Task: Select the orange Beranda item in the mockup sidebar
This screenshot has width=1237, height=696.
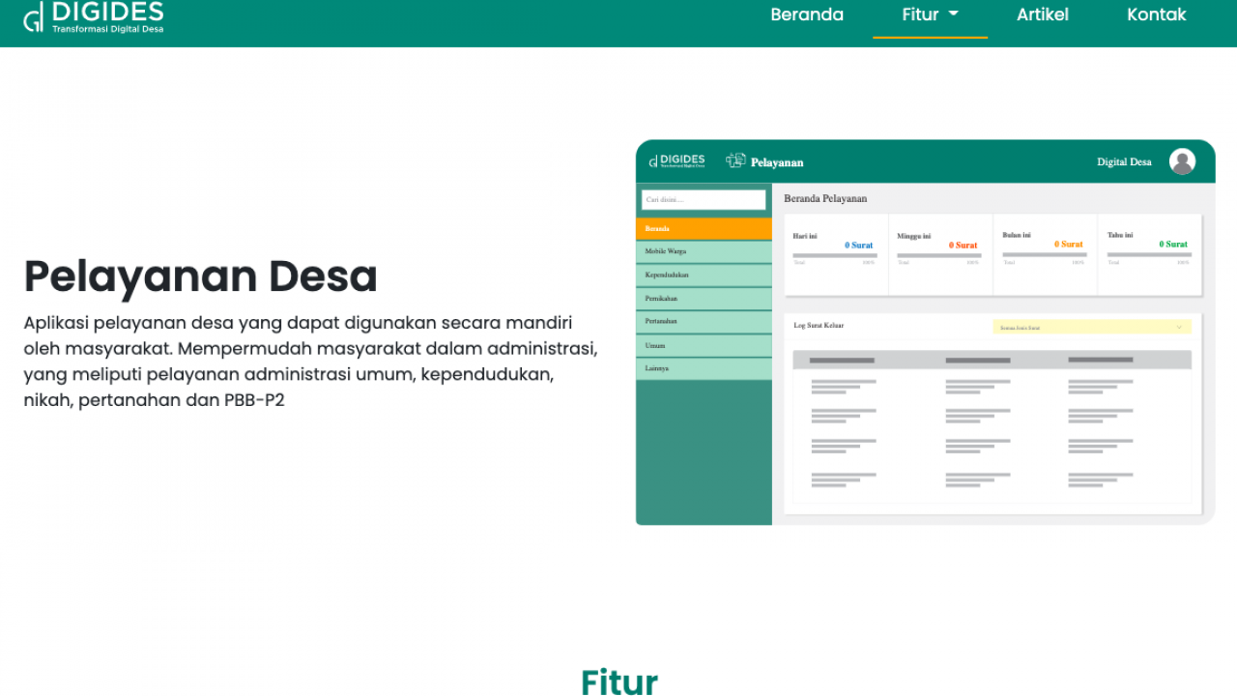Action: tap(704, 229)
